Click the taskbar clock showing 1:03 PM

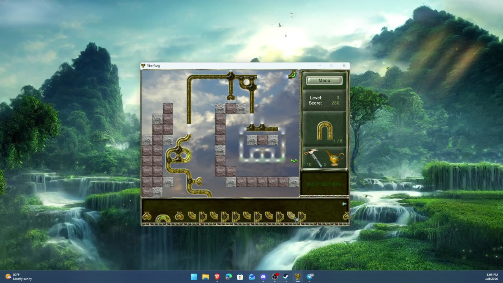(x=492, y=277)
